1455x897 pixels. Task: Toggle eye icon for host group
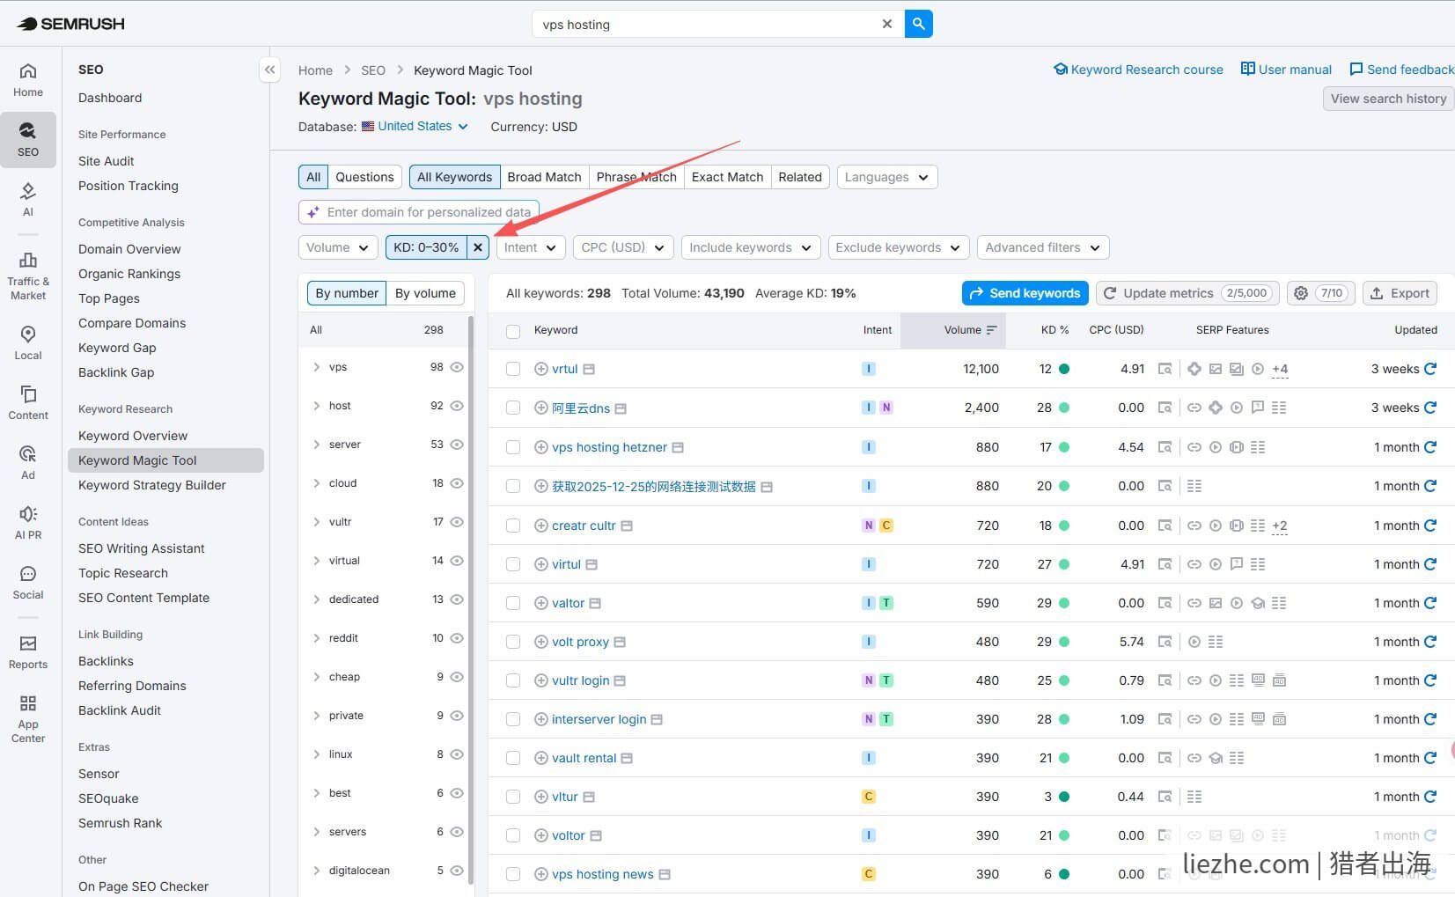point(457,406)
